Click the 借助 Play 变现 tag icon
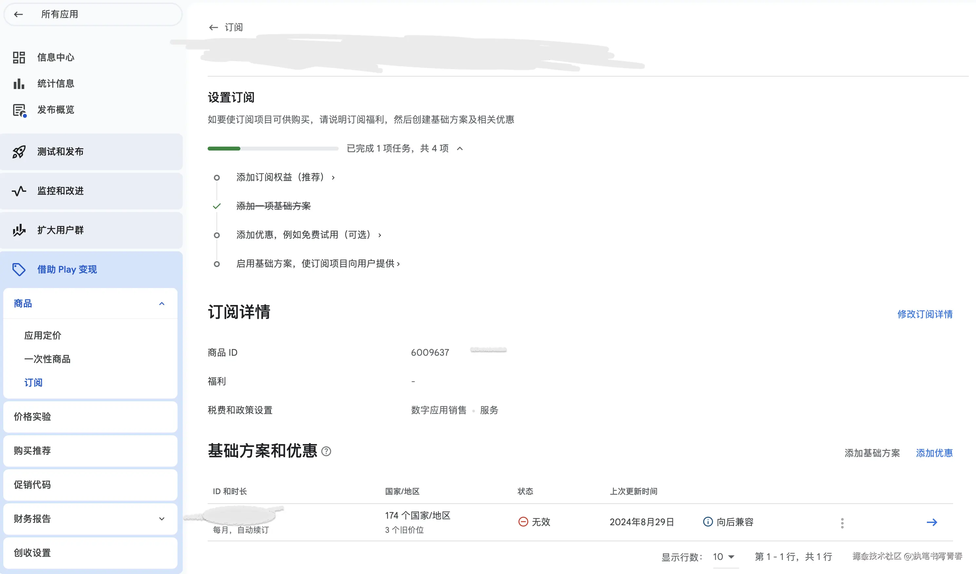This screenshot has width=976, height=574. click(x=19, y=269)
